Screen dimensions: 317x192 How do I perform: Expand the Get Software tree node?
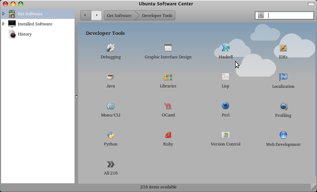[3, 14]
